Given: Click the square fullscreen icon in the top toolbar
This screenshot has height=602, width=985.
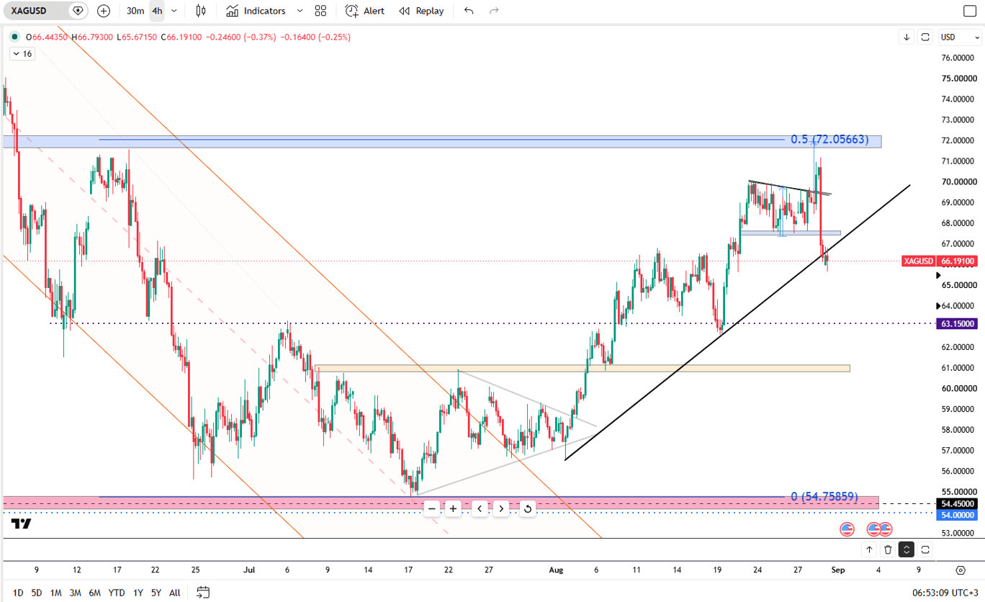Looking at the screenshot, I should click(x=969, y=11).
